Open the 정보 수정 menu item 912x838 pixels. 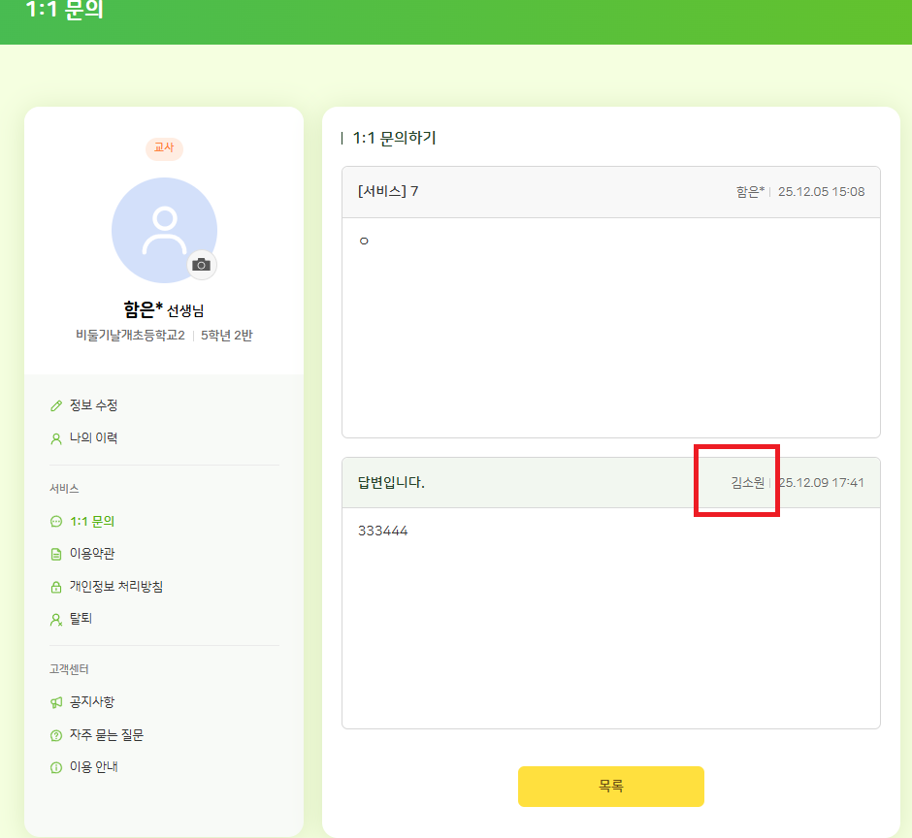click(93, 405)
